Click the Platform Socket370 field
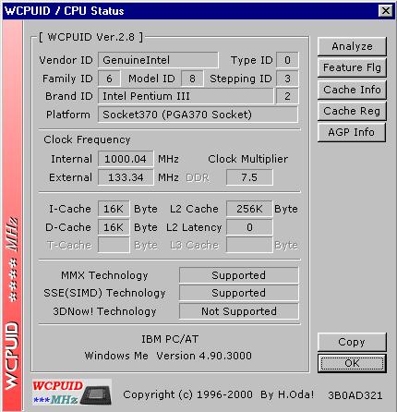397x412 pixels. tap(198, 115)
